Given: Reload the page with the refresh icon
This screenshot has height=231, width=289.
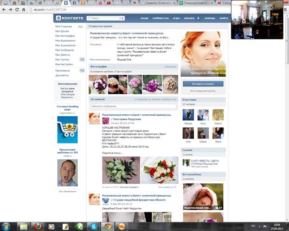Looking at the screenshot, I should pos(17,10).
